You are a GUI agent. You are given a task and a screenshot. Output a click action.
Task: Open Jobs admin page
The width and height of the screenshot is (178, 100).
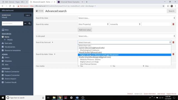coord(5,64)
